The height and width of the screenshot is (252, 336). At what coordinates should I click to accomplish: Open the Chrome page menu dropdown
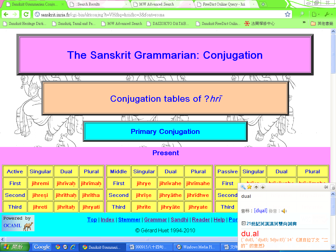(x=315, y=14)
